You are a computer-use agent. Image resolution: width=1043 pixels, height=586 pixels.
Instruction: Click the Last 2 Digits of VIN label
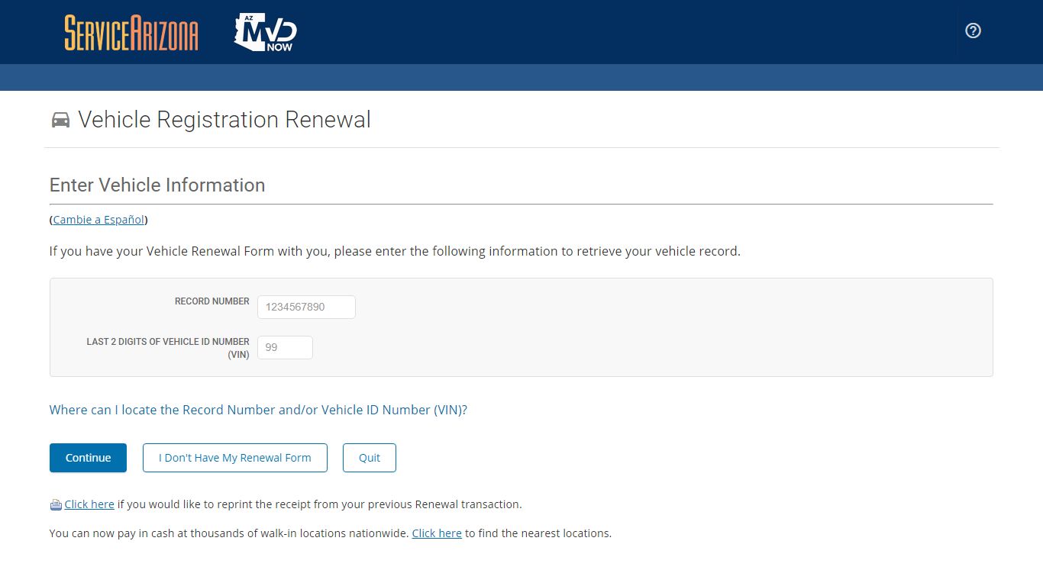[x=168, y=348]
